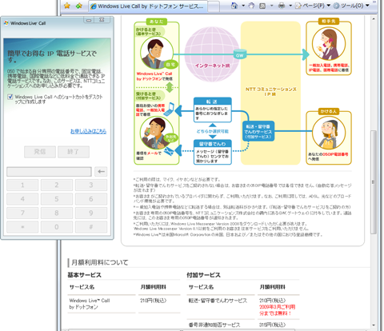Dial keypad digit 7

[x=22, y=213]
